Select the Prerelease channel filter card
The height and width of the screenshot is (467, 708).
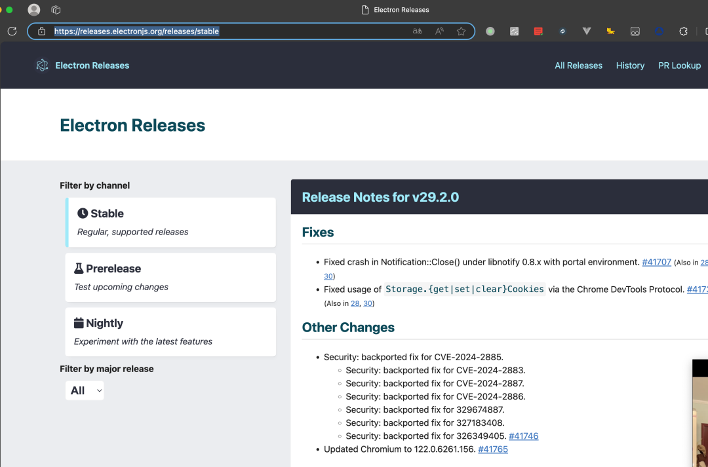tap(170, 278)
